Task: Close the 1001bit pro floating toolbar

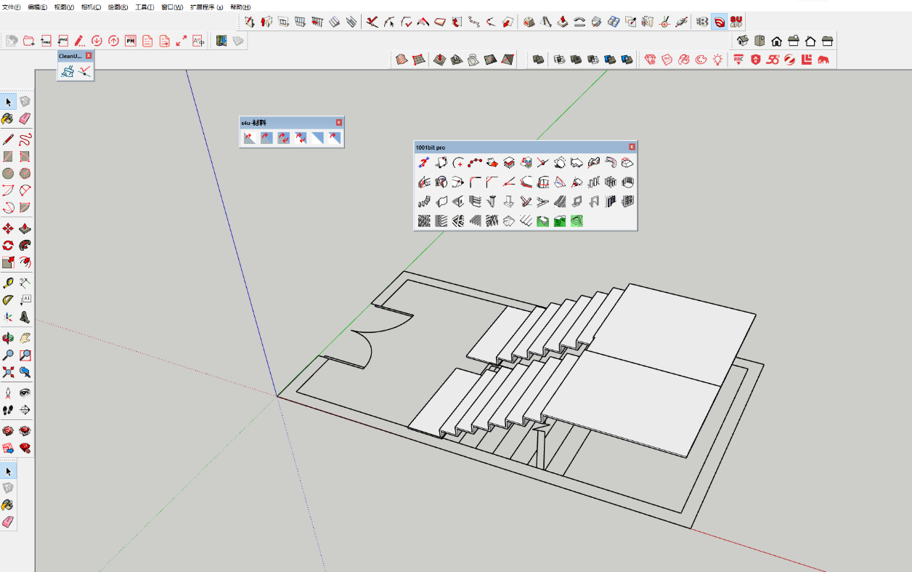Action: [x=632, y=147]
